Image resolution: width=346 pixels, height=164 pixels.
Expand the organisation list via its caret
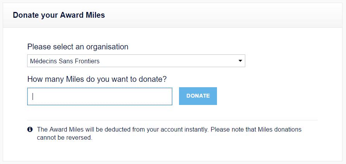[240, 61]
